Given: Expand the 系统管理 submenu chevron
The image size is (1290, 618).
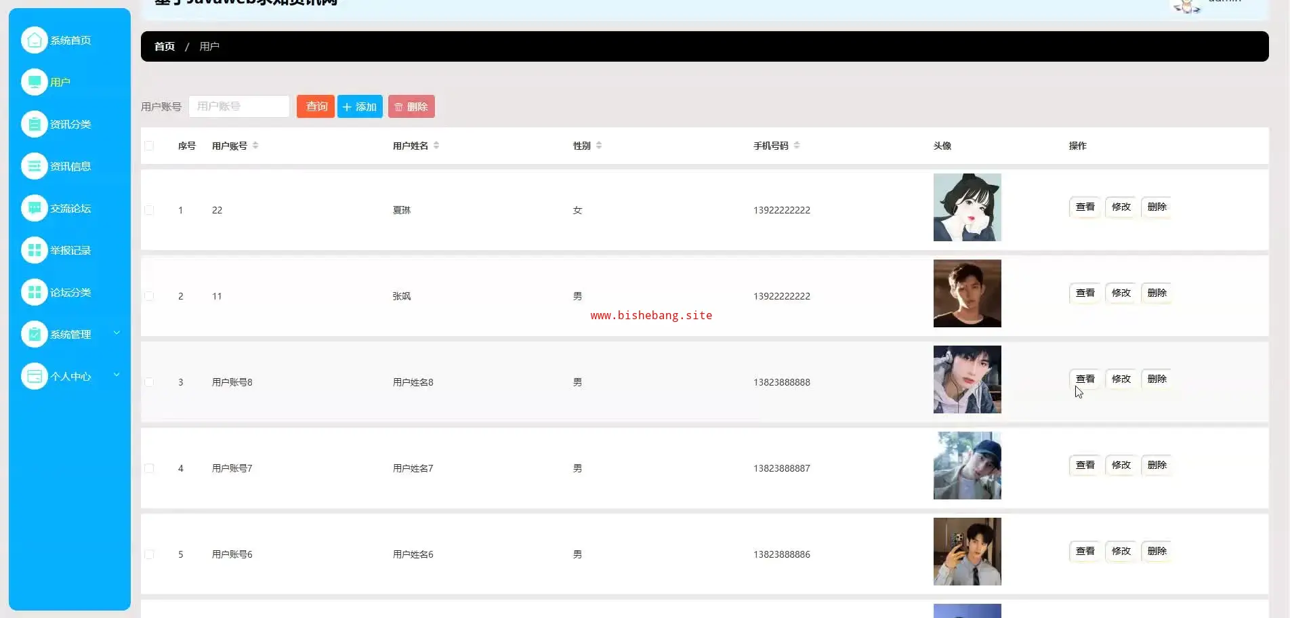Looking at the screenshot, I should (117, 333).
